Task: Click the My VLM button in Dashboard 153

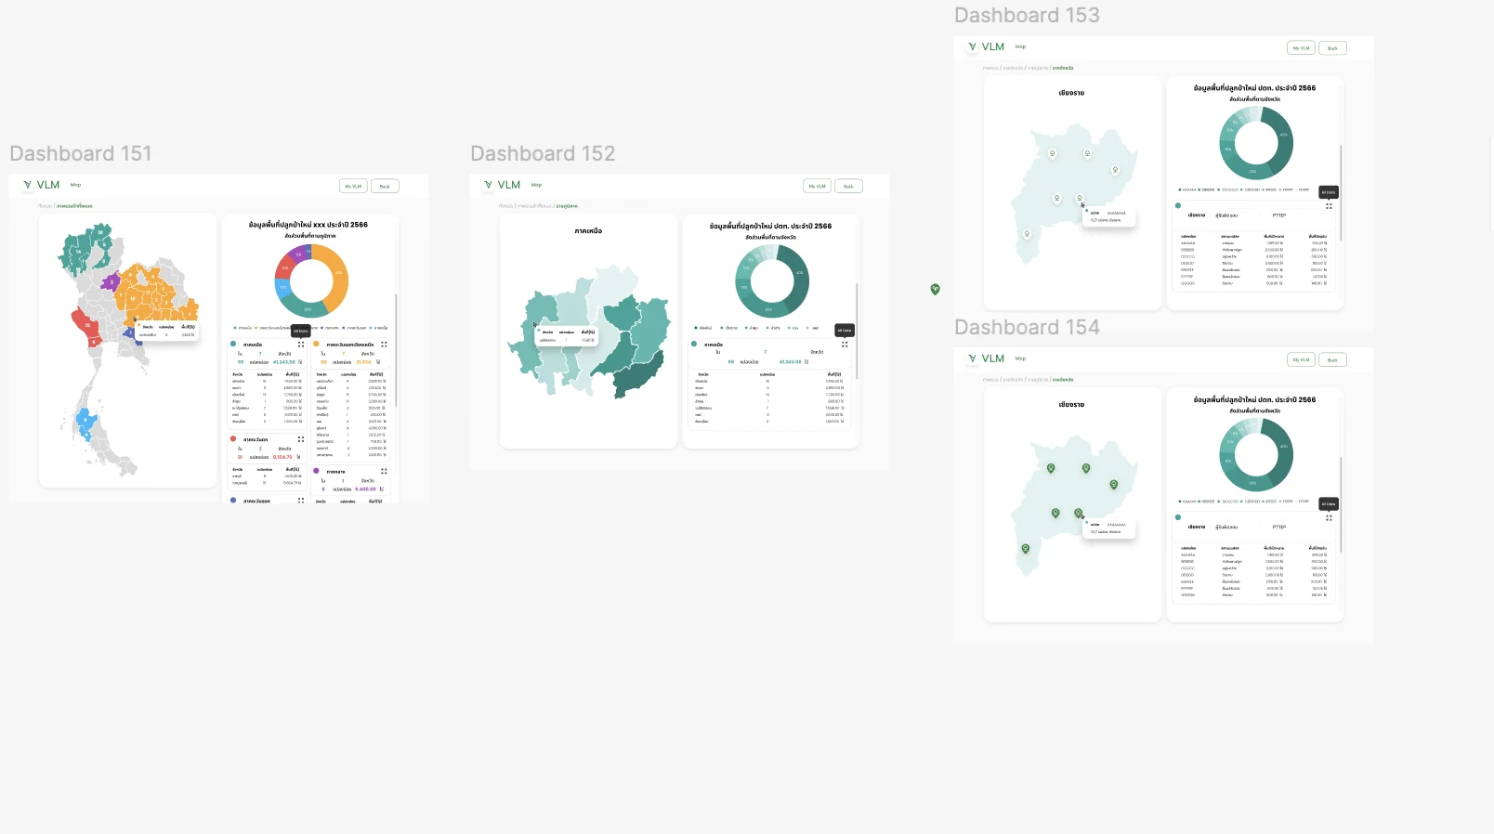Action: [1302, 48]
